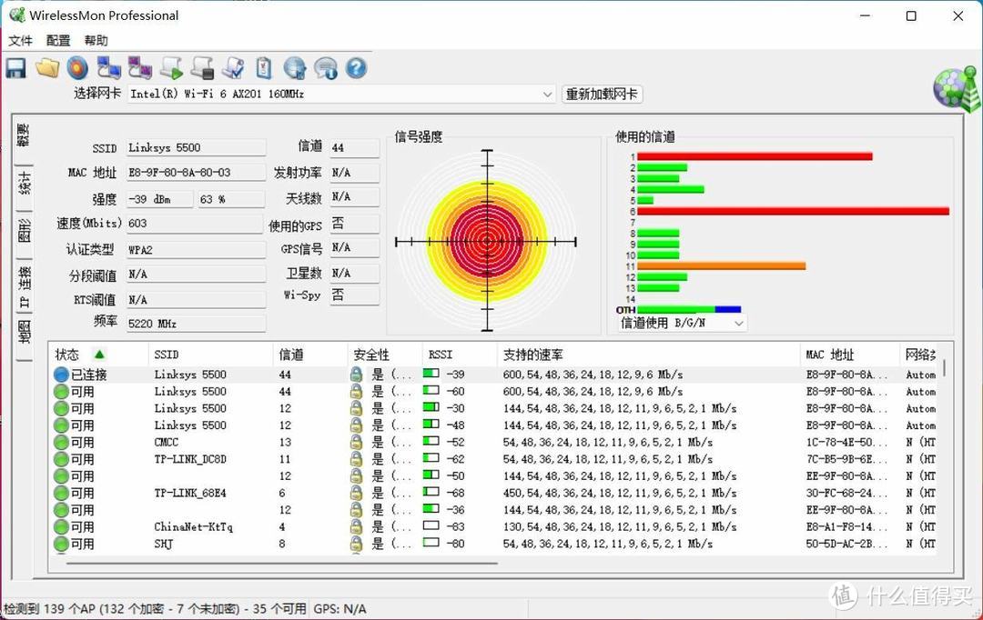Screen dimensions: 983x620
Task: Click the clipboard summary toolbar icon
Action: click(x=264, y=67)
